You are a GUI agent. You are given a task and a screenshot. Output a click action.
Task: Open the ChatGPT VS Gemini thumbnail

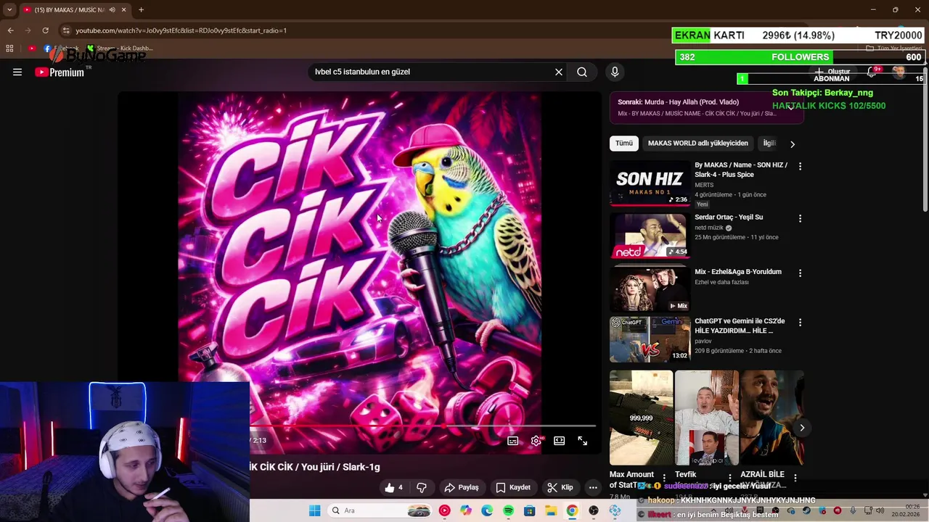click(x=650, y=339)
